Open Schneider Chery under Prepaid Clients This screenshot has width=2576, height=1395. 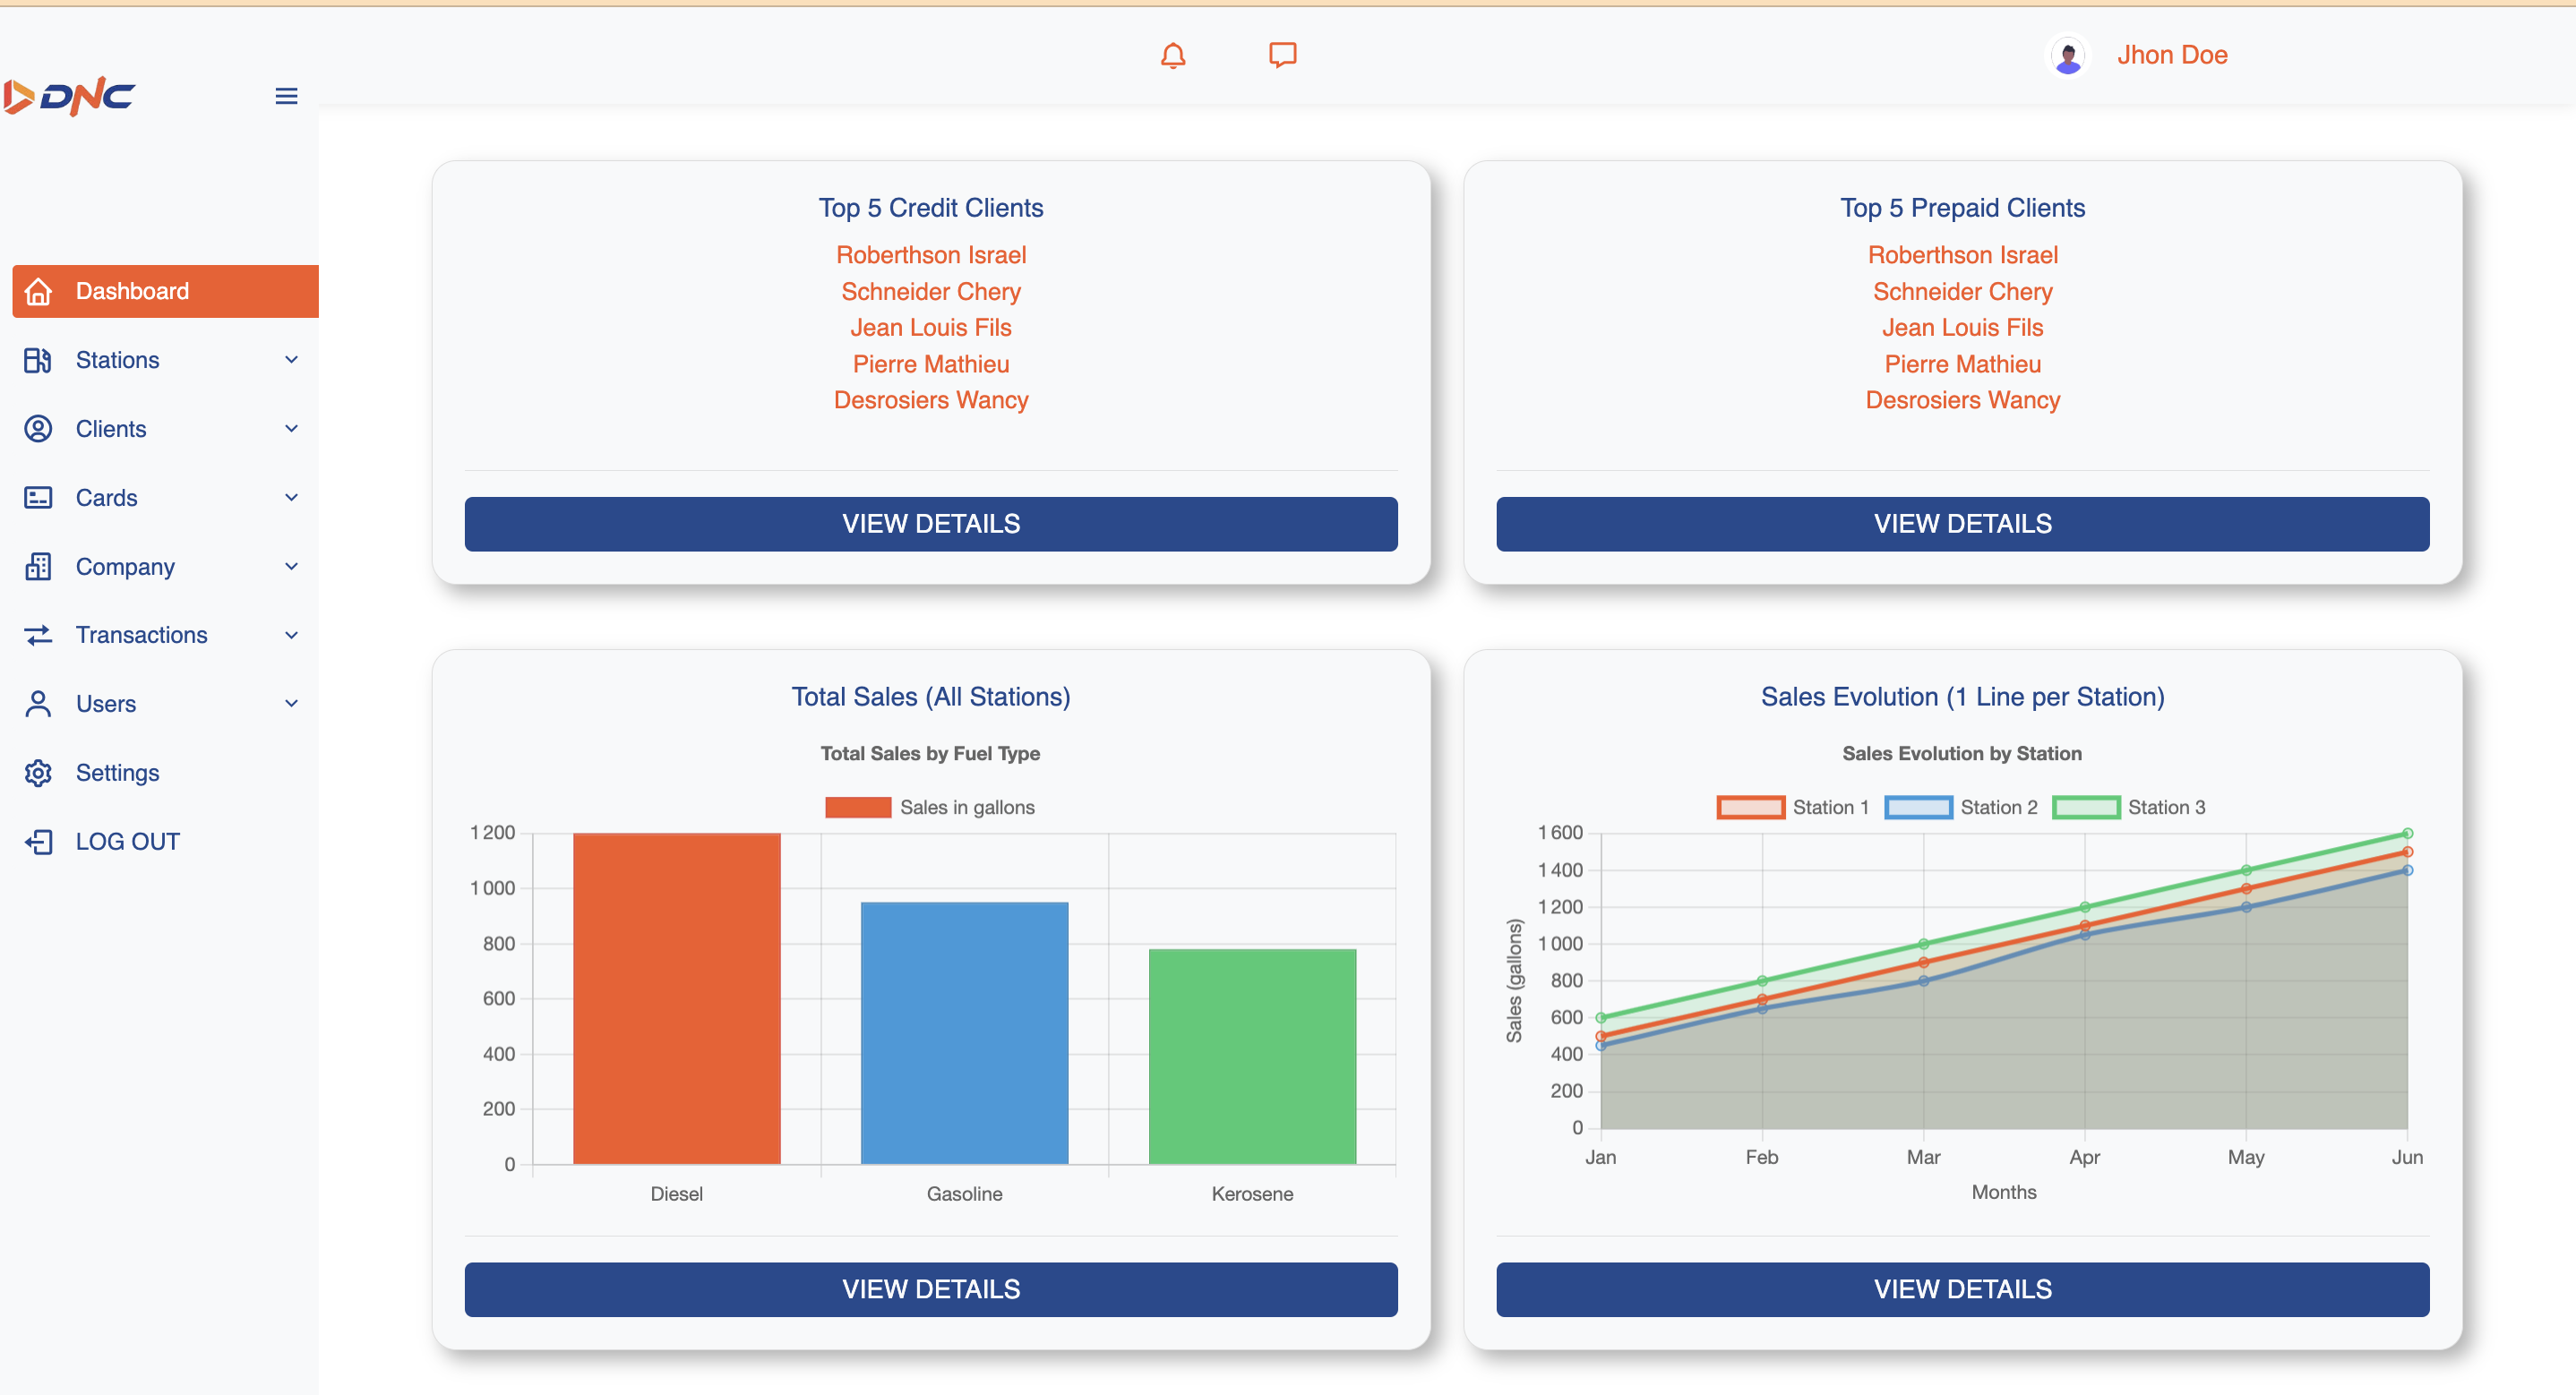click(1962, 292)
